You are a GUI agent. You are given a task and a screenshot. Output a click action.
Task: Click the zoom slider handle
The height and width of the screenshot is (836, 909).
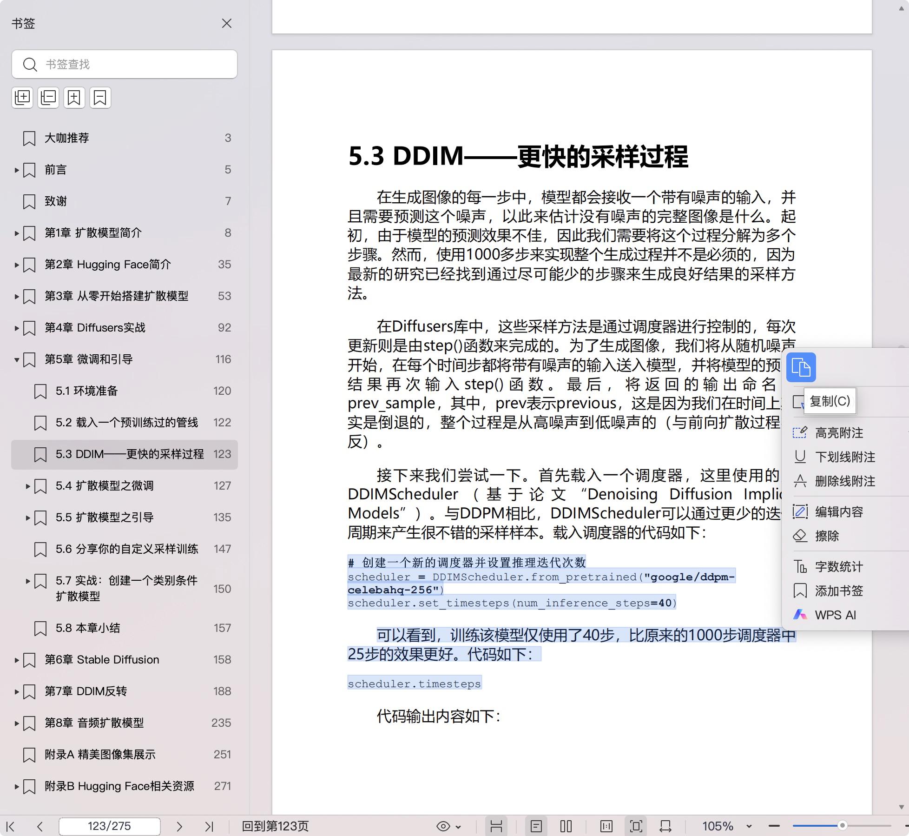coord(842,826)
